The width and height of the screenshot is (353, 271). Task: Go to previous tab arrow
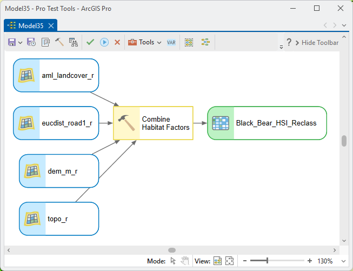coord(325,25)
